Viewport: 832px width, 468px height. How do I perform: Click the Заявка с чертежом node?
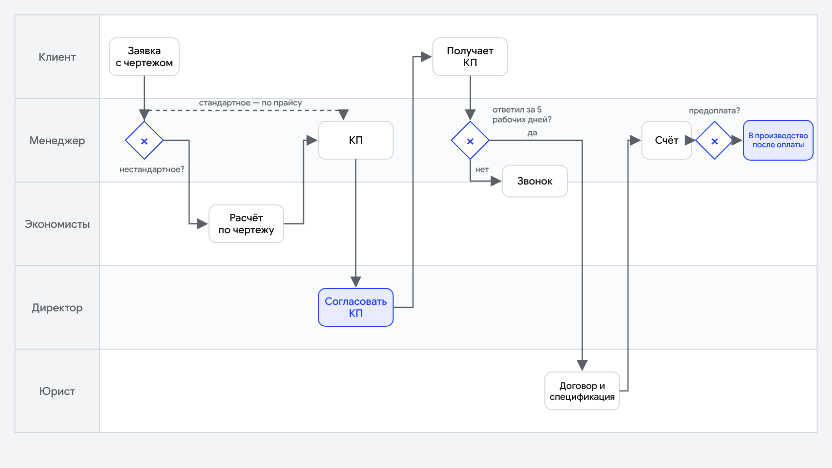point(144,57)
